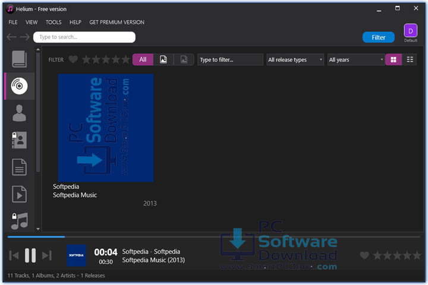This screenshot has width=428, height=285.
Task: Click the Type to filter field
Action: [x=230, y=60]
